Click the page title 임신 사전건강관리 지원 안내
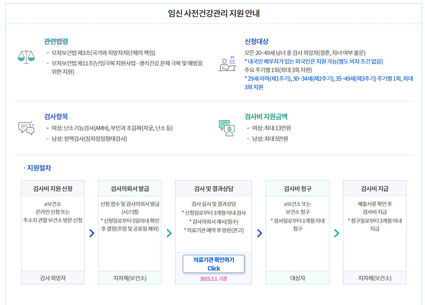 click(214, 13)
